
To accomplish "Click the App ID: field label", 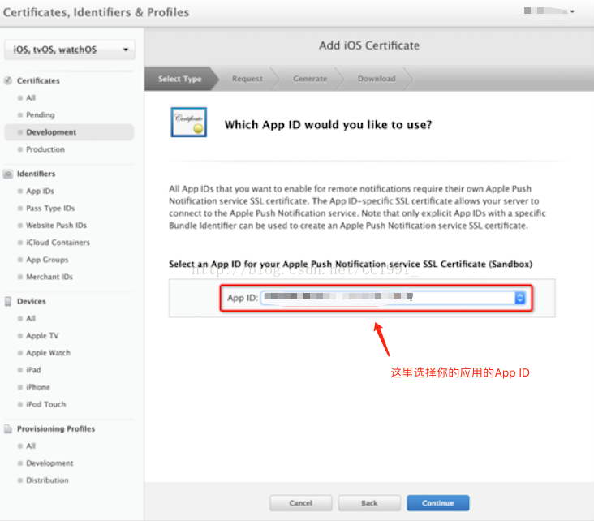I will point(243,298).
